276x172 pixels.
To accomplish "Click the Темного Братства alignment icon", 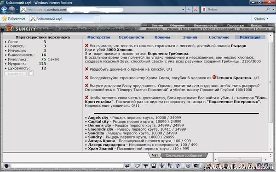I will coord(214,77).
